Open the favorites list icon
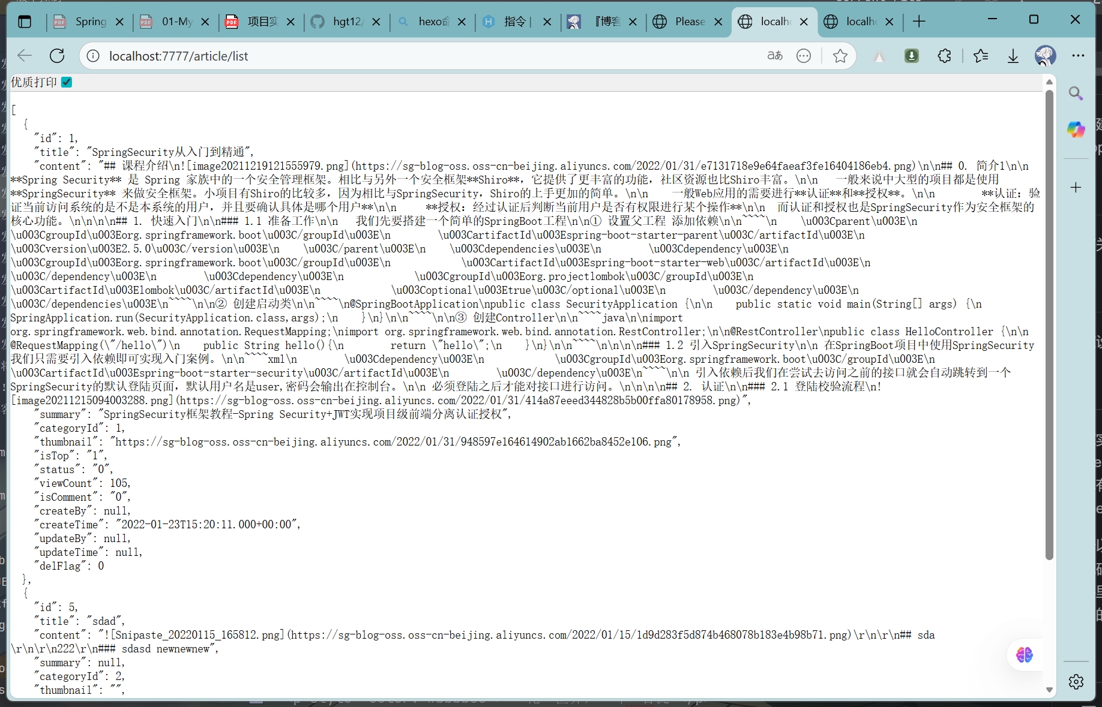Screen dimensions: 1102x707 [x=981, y=56]
